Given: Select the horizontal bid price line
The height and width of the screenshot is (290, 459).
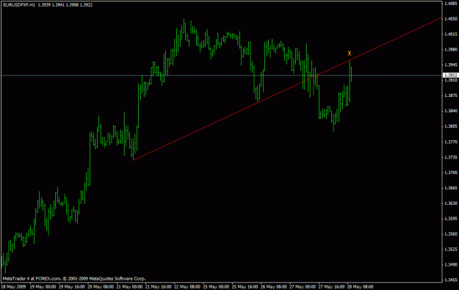Looking at the screenshot, I should click(x=221, y=76).
